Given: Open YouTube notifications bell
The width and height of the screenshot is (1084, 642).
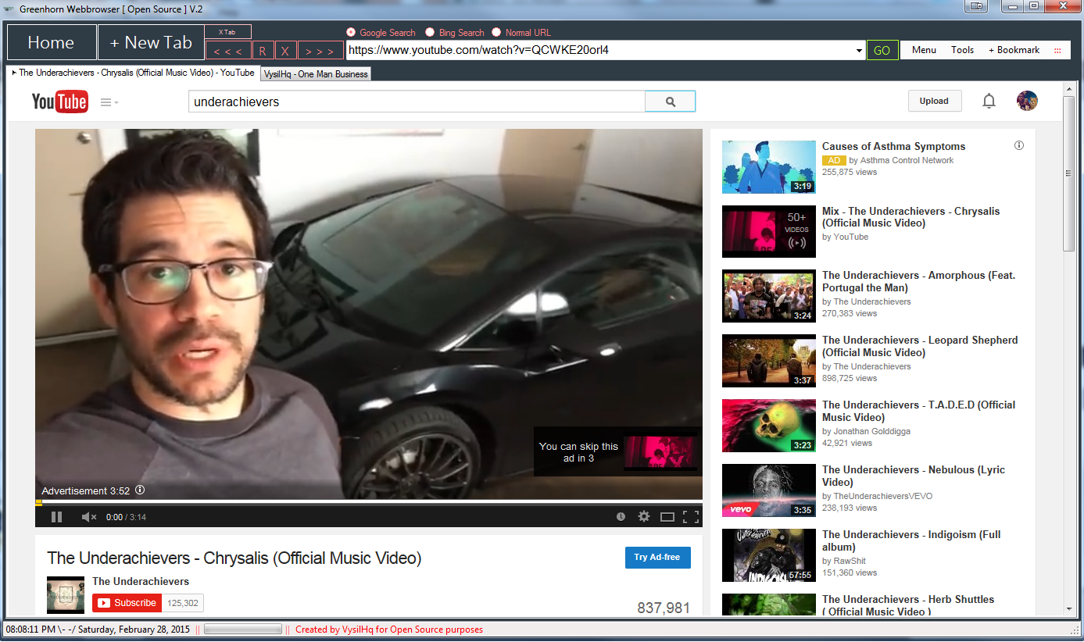Looking at the screenshot, I should 989,101.
